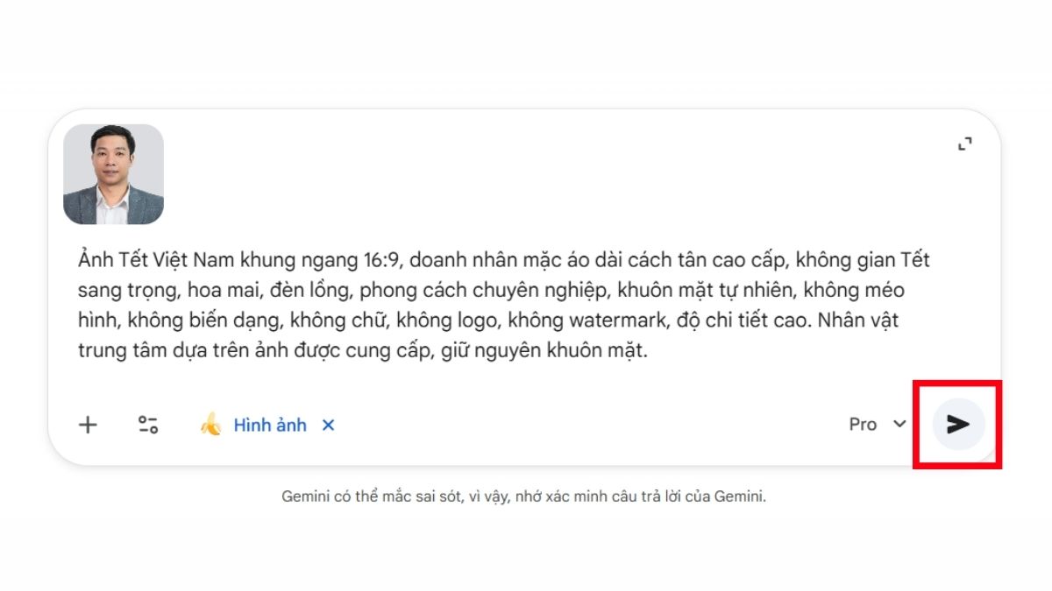Click the banana emoji on the Hình ảnh chip
Screen dimensions: 1052x591
coord(212,425)
